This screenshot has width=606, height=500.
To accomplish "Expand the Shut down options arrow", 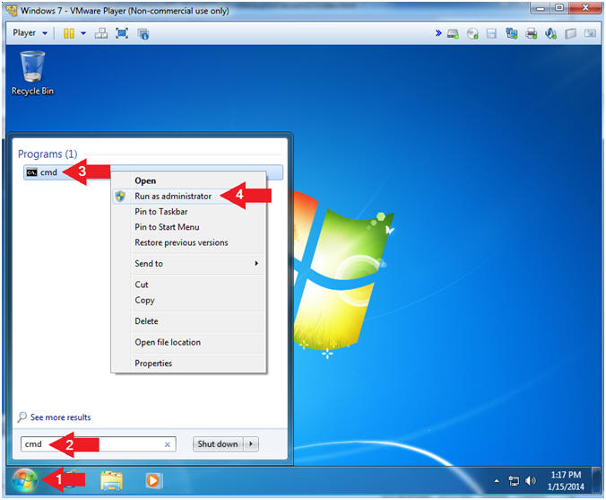I will coord(251,443).
